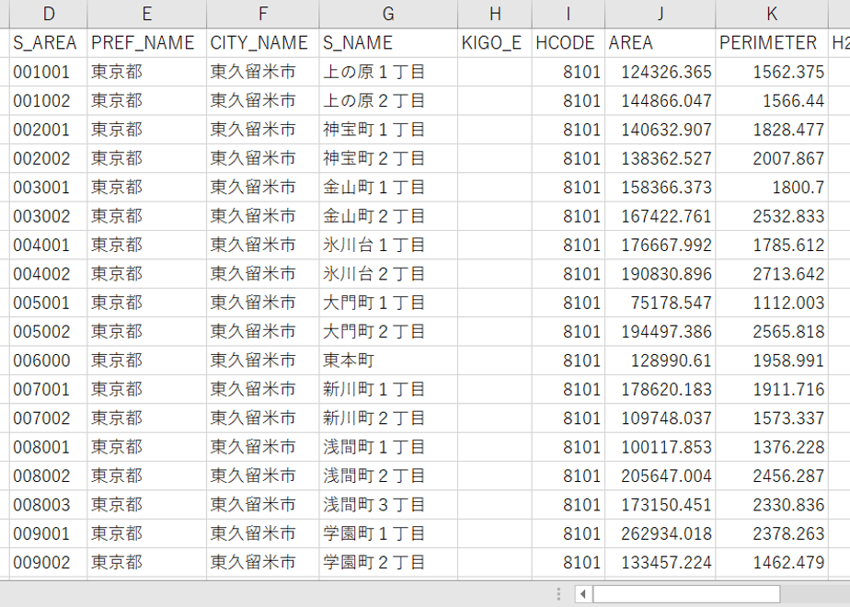Select column K header
Screen dimensions: 850x607
tap(772, 14)
